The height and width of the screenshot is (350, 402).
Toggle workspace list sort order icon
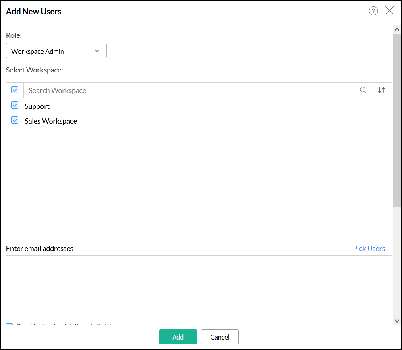(381, 90)
